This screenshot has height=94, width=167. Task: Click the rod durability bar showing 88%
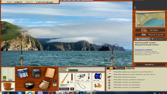(x=72, y=77)
